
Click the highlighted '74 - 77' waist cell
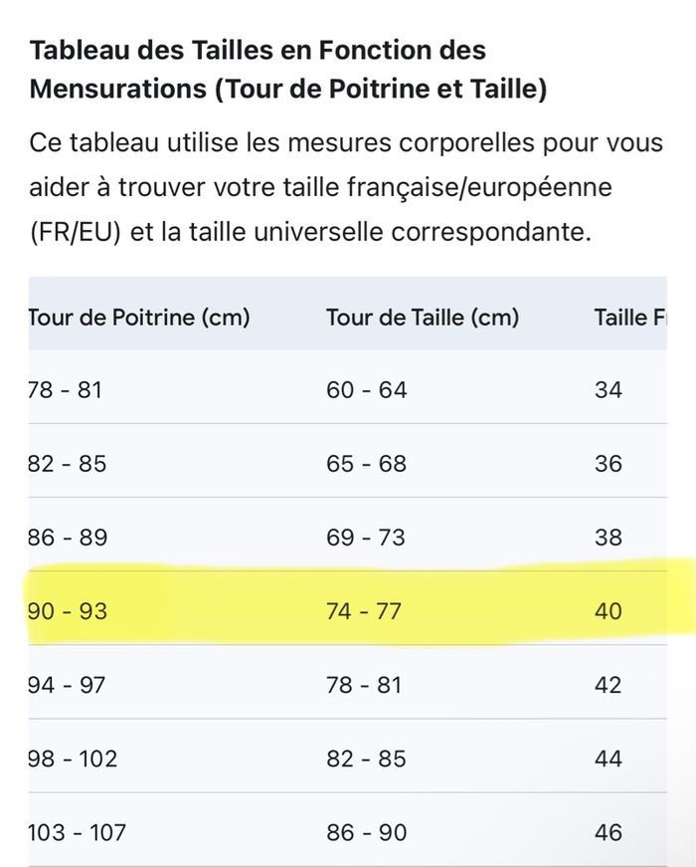tap(364, 610)
